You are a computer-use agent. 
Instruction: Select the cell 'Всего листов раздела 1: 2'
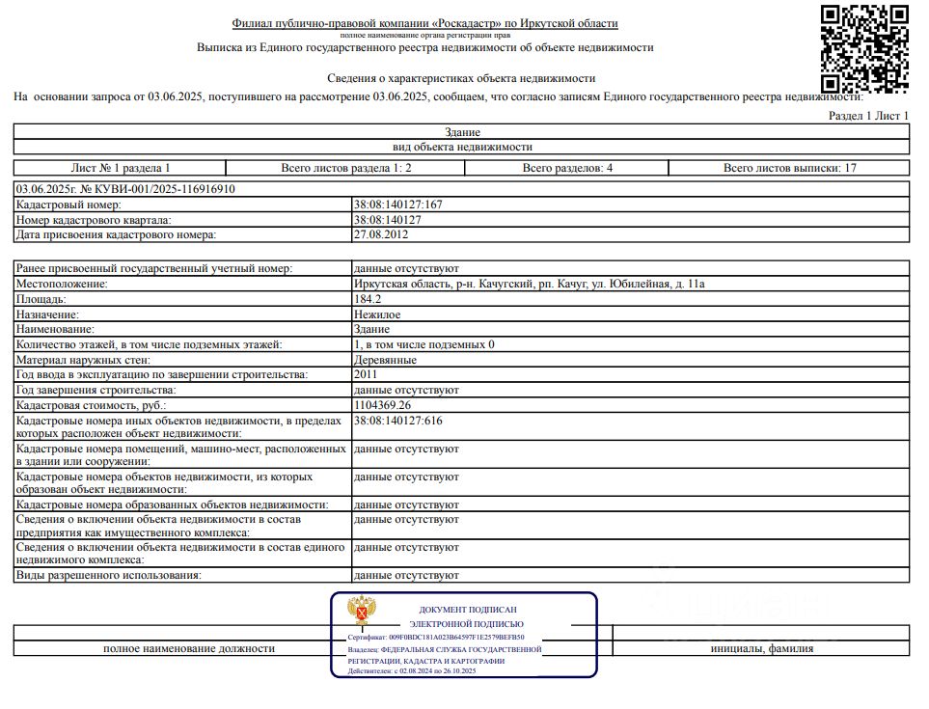click(x=346, y=168)
